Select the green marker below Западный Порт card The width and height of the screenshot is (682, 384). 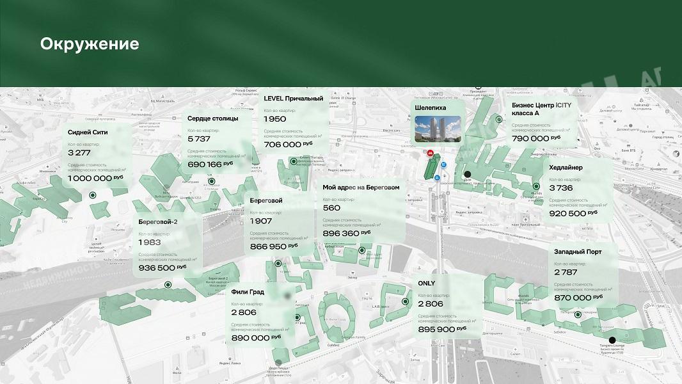[578, 314]
